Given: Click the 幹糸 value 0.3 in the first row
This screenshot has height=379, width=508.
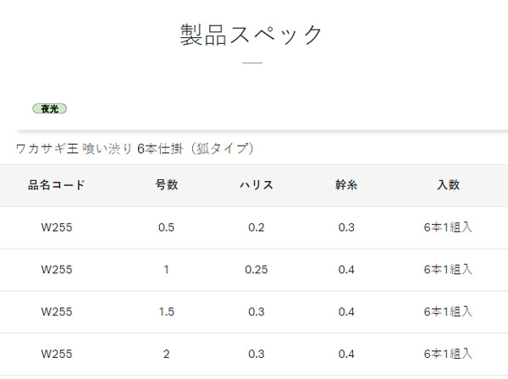Looking at the screenshot, I should click(x=346, y=228).
